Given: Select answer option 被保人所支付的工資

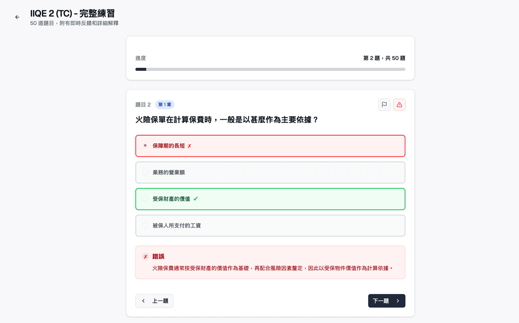Looking at the screenshot, I should [270, 225].
